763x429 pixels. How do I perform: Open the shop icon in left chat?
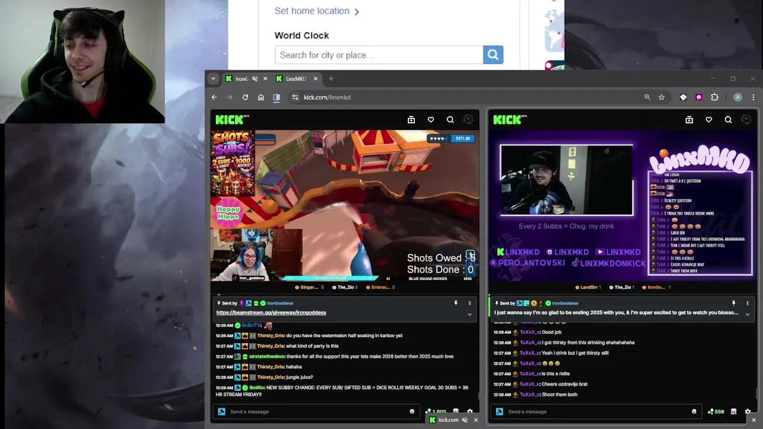(456, 412)
